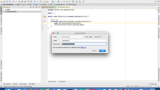Click the read-only lock icon in status bar

(156, 86)
